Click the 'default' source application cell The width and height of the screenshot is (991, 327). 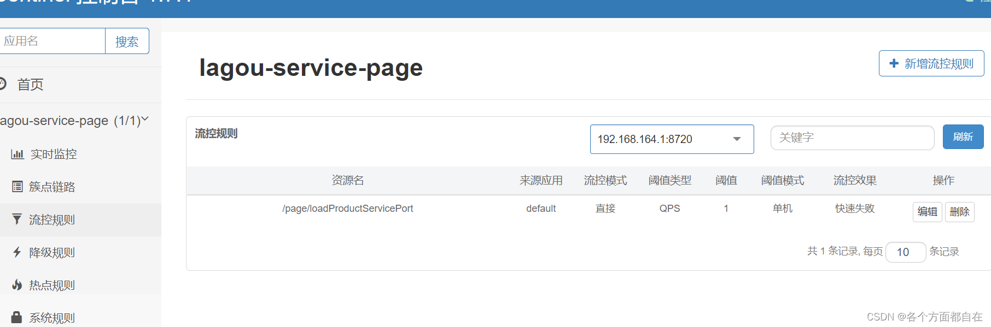click(541, 209)
